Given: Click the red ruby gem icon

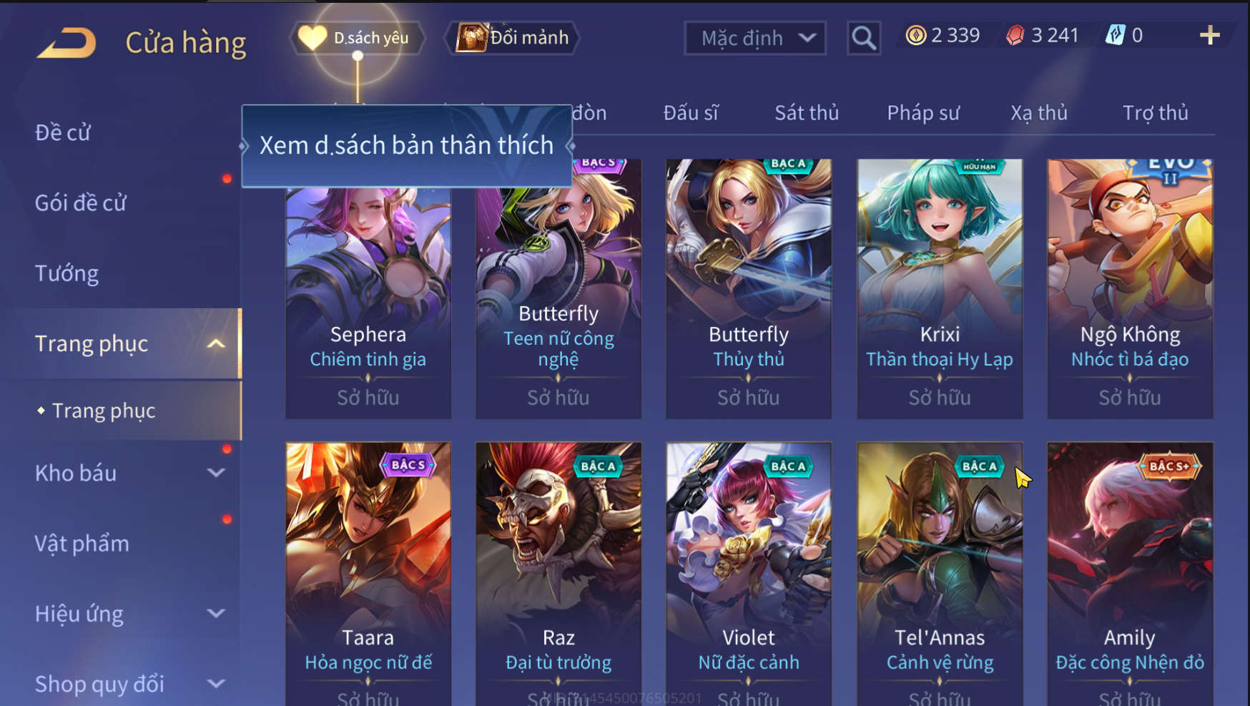Looking at the screenshot, I should tap(1015, 35).
